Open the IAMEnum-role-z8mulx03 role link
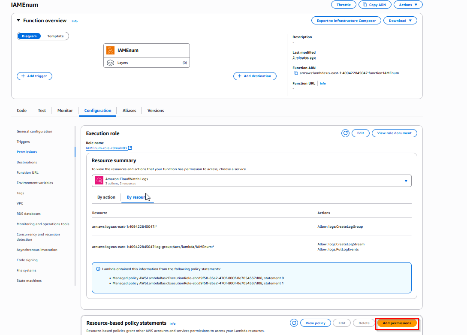The image size is (467, 335). point(106,148)
